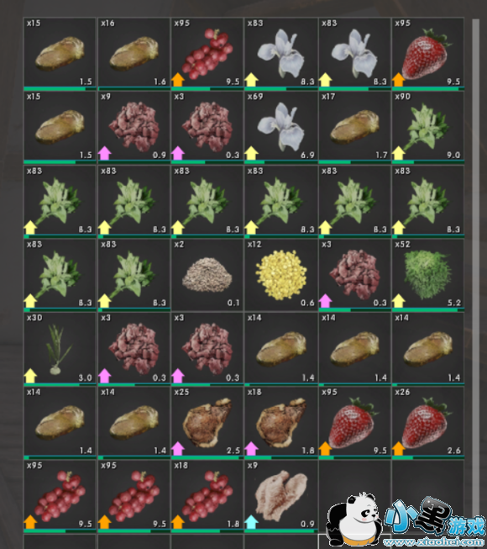Click the x9 raw chicken fillet
This screenshot has height=549, width=487.
[280, 496]
